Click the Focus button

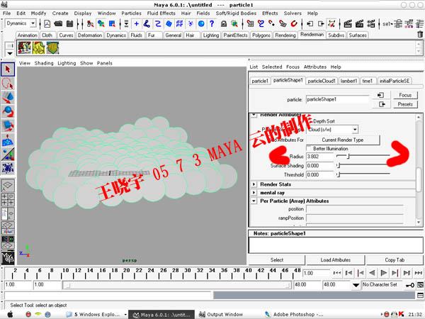405,95
